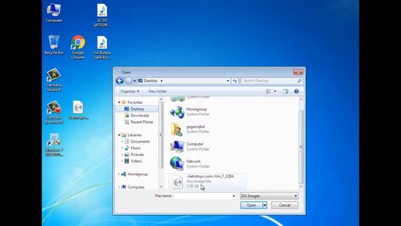The width and height of the screenshot is (401, 226).
Task: Select the Google Chrome desktop shortcut
Action: pyautogui.click(x=78, y=48)
